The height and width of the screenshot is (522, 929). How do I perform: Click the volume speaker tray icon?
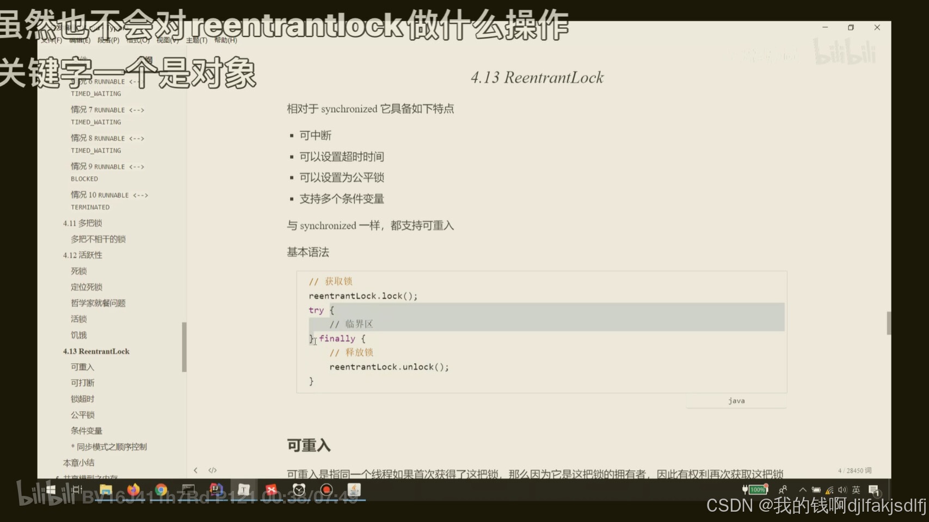pos(842,490)
